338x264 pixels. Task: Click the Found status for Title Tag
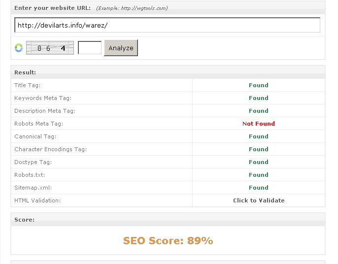(259, 85)
